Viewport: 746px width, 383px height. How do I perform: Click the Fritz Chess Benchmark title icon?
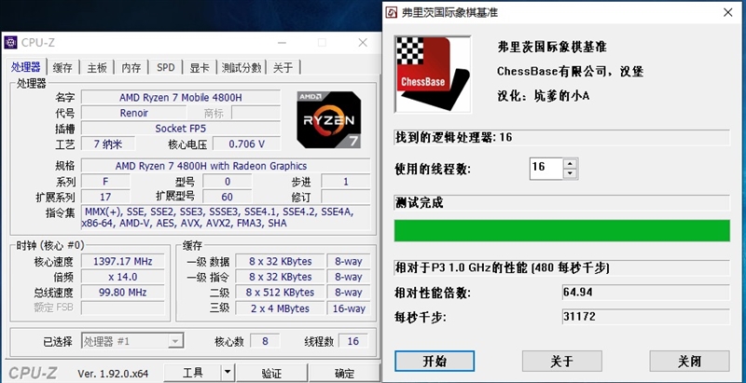[391, 12]
